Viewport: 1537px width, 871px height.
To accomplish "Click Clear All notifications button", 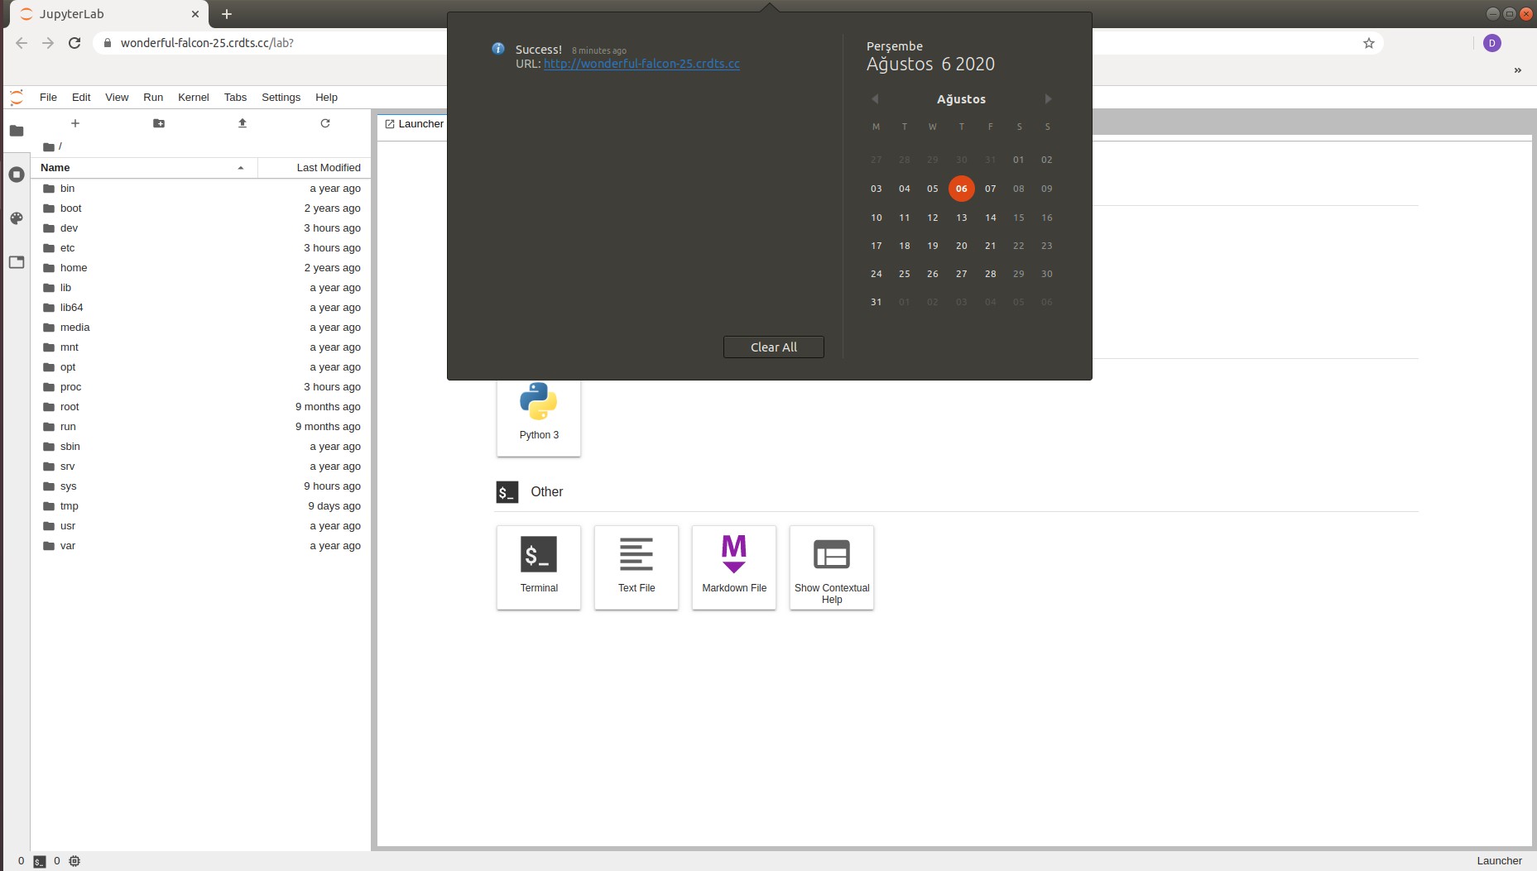I will point(774,347).
